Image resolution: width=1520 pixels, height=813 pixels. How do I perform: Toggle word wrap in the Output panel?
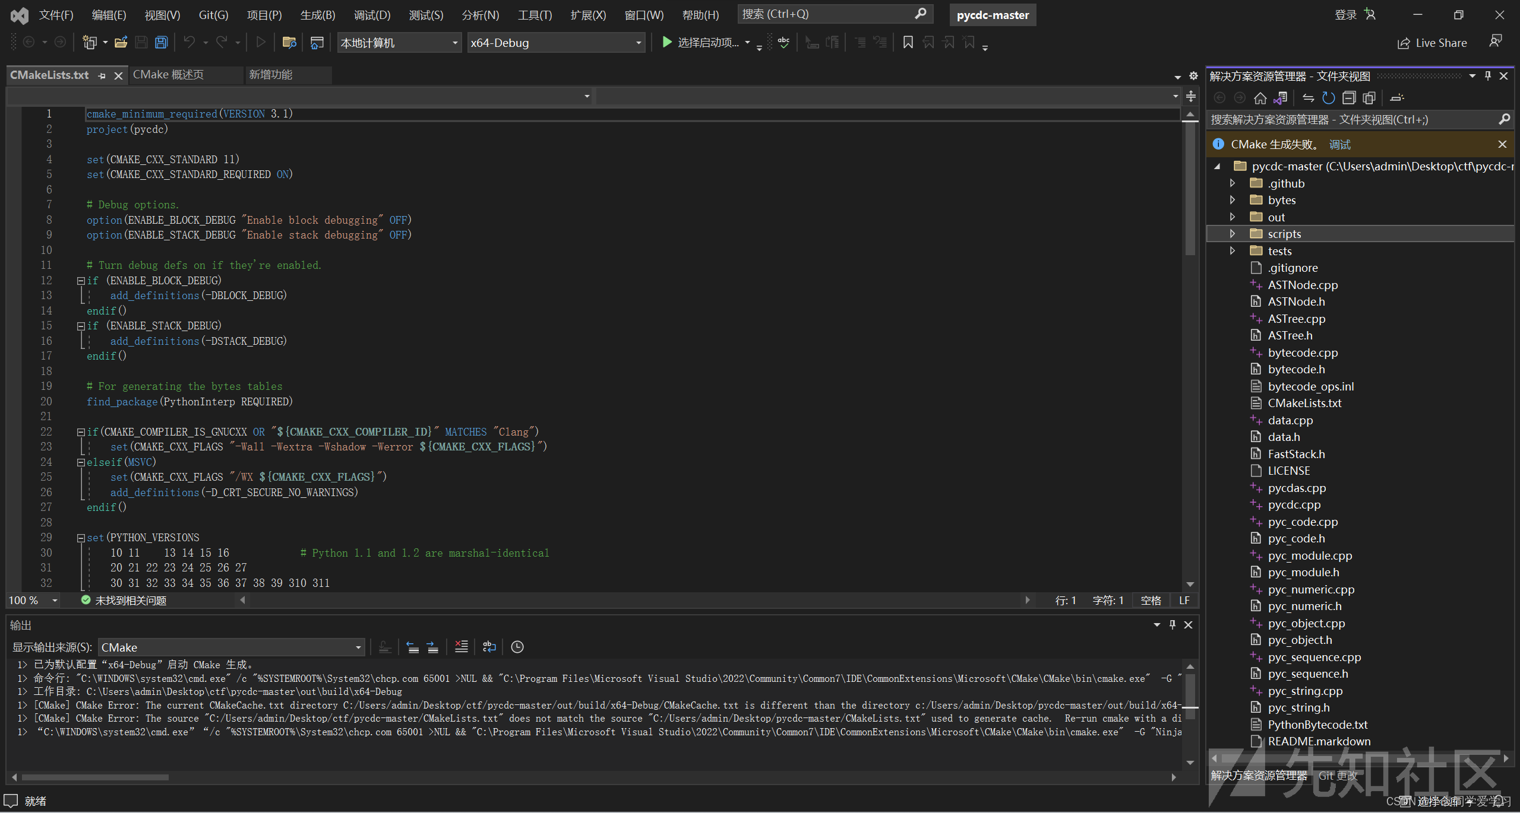point(489,647)
